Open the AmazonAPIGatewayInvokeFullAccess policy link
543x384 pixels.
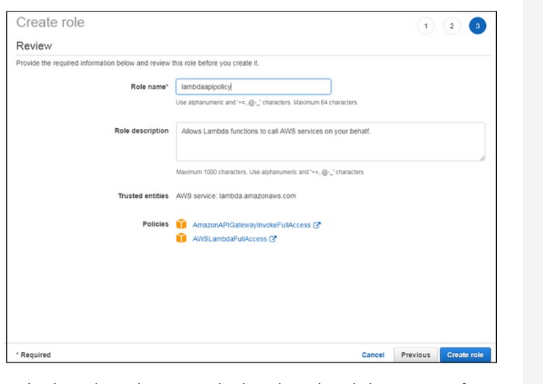point(251,225)
